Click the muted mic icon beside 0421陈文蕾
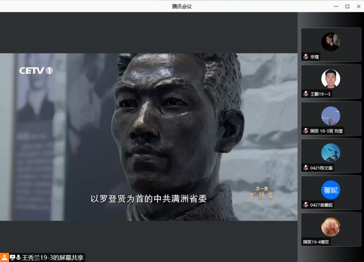Screen dimensions: 364x262 point(306,168)
